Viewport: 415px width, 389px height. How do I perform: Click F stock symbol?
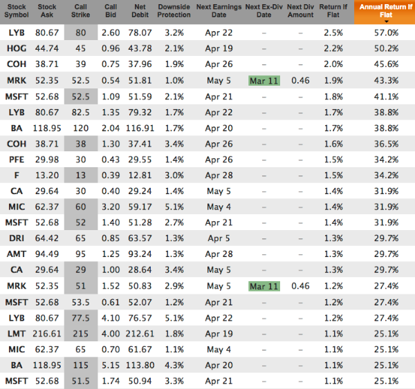(17, 175)
